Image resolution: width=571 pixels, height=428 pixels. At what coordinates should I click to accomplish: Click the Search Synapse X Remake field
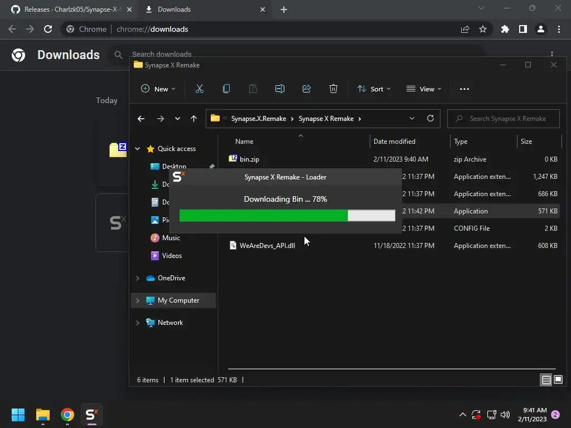click(x=504, y=119)
